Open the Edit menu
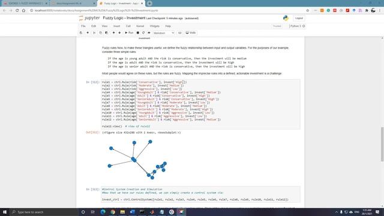The image size is (384, 216). 94,26
